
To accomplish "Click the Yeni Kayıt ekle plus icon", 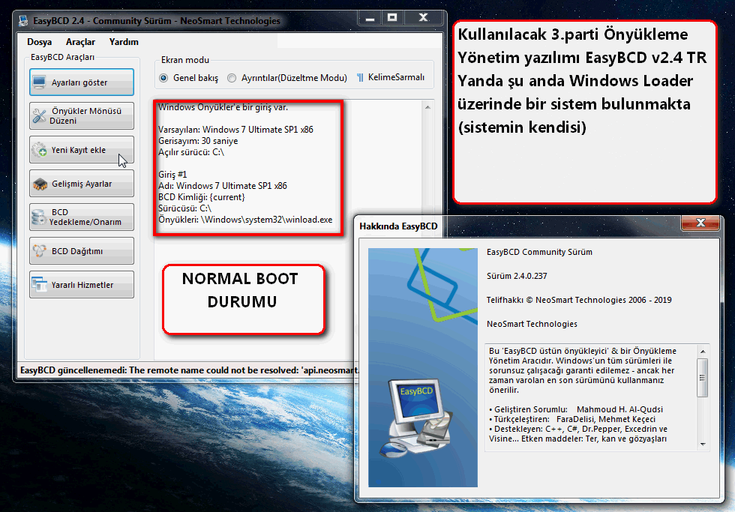I will pyautogui.click(x=39, y=150).
